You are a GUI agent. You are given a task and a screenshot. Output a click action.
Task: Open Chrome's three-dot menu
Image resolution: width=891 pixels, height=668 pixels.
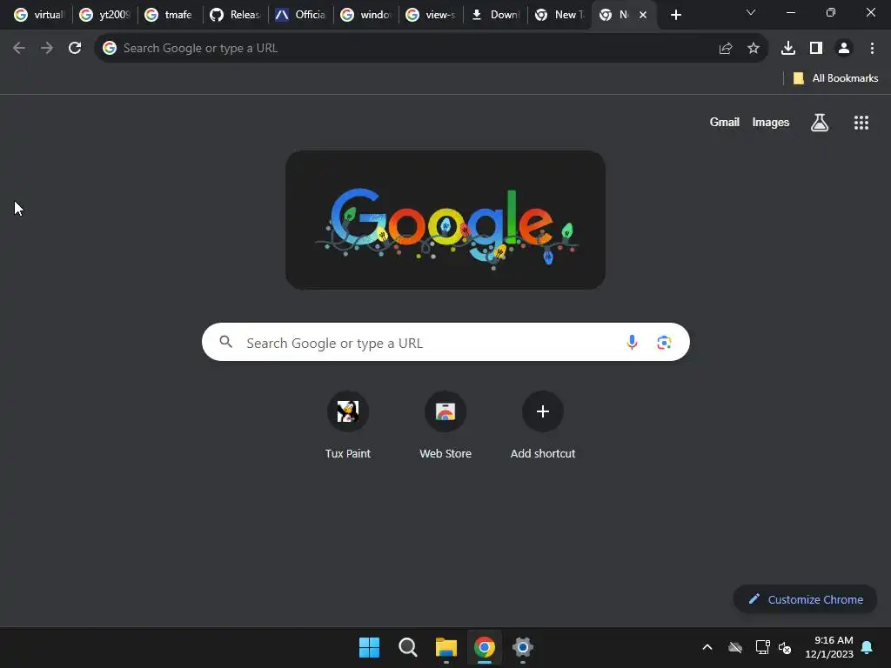(872, 49)
